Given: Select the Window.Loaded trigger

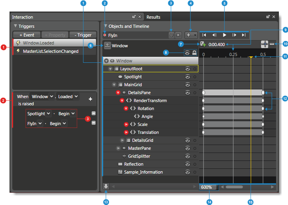Looking at the screenshot, I should [55, 43].
